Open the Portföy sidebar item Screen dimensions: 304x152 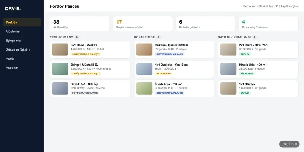coord(22,22)
